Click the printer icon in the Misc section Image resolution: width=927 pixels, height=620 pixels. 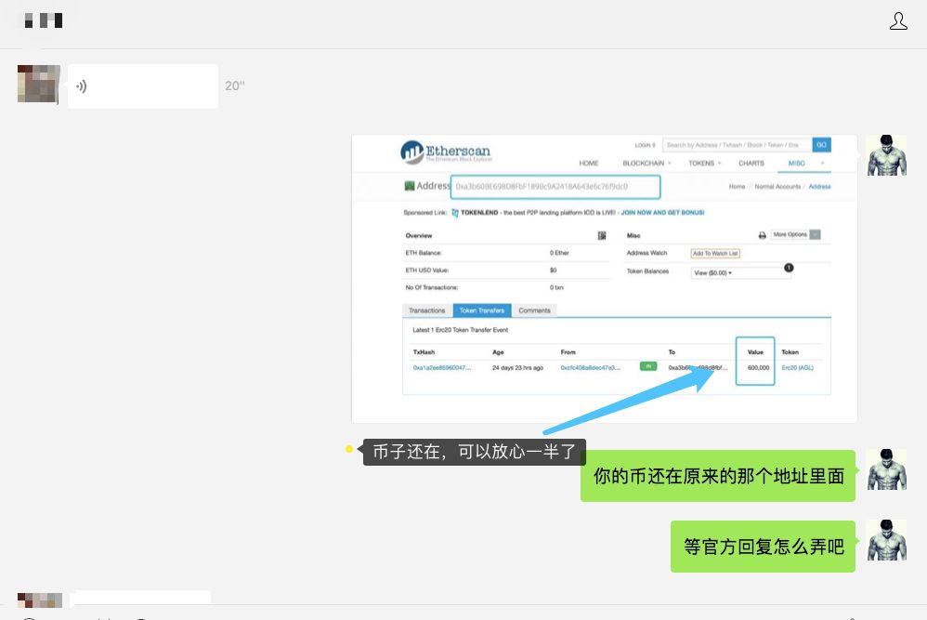point(761,235)
